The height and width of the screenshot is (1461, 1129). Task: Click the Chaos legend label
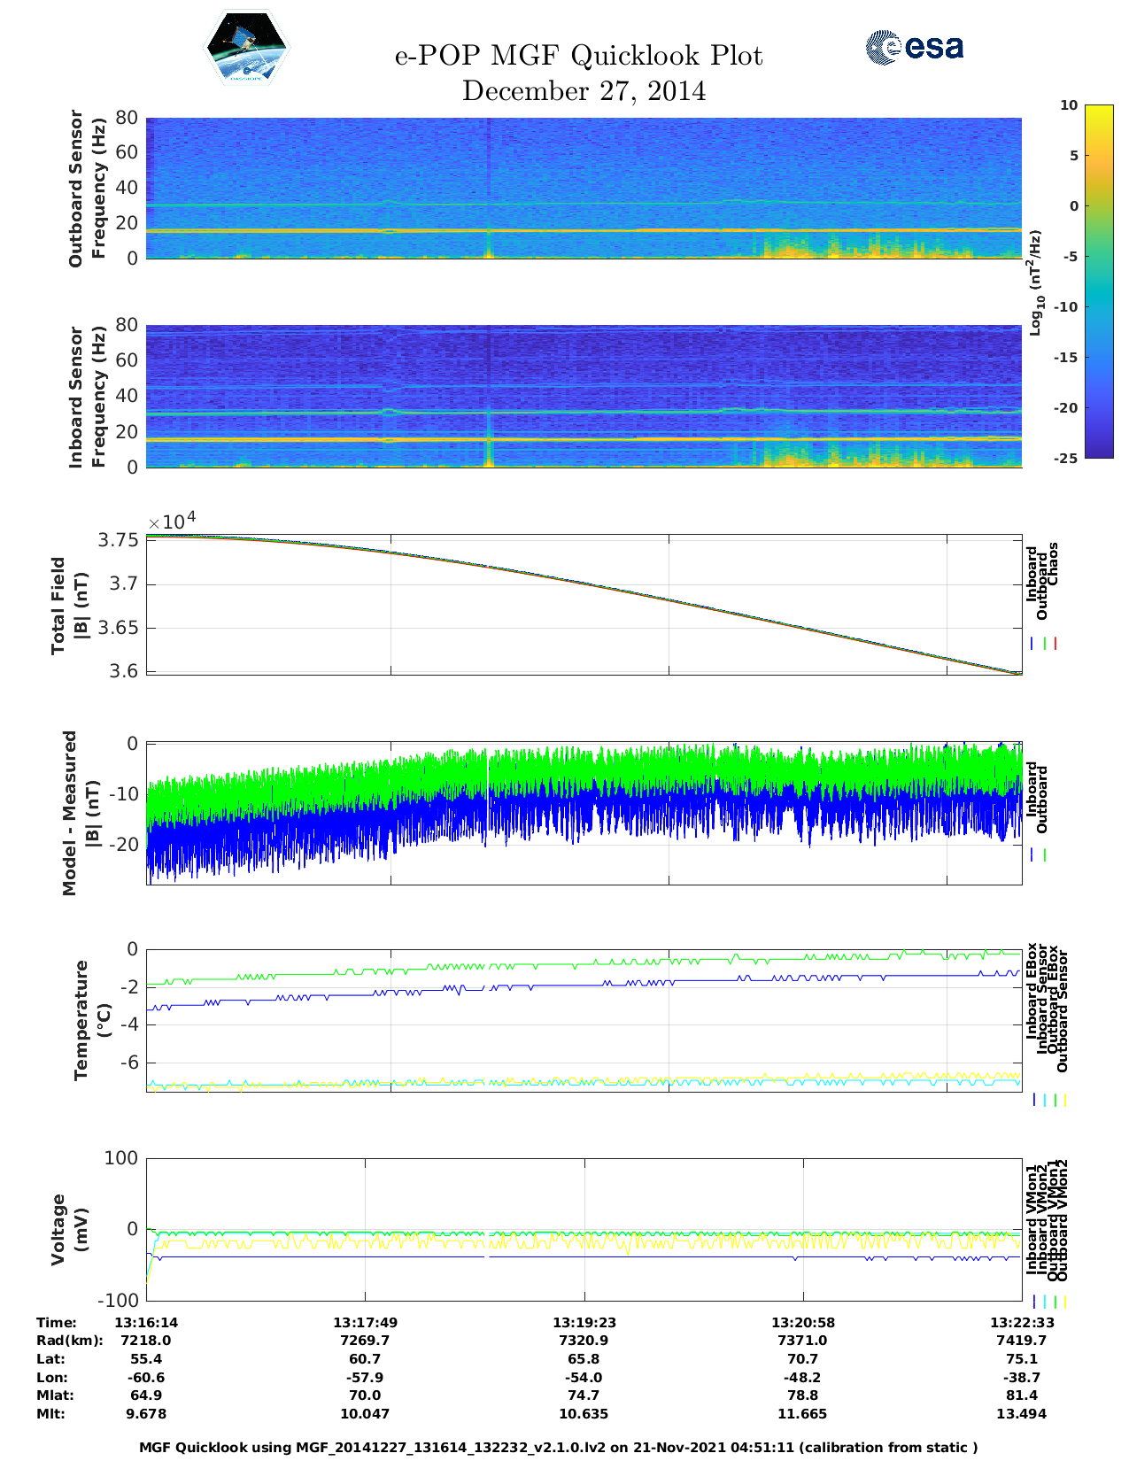[1053, 564]
